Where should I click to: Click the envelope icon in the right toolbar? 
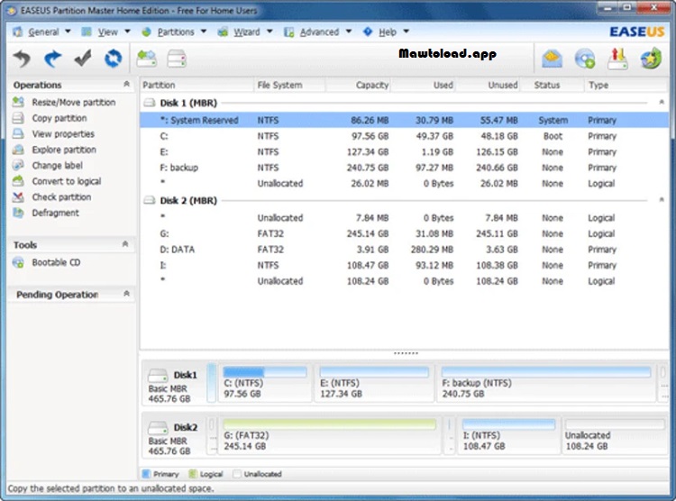pos(553,59)
